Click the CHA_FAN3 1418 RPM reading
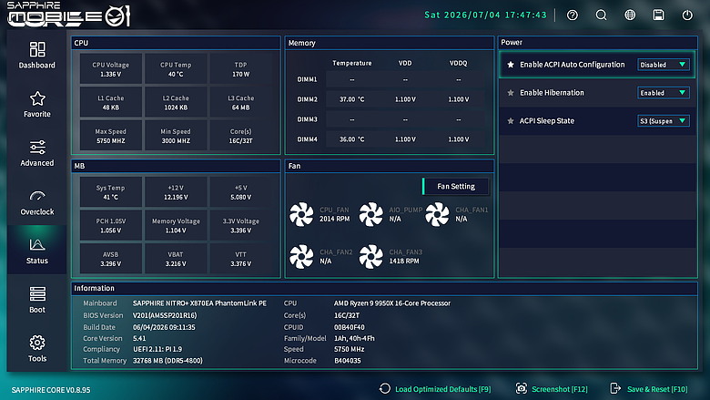710x400 pixels. pyautogui.click(x=404, y=261)
